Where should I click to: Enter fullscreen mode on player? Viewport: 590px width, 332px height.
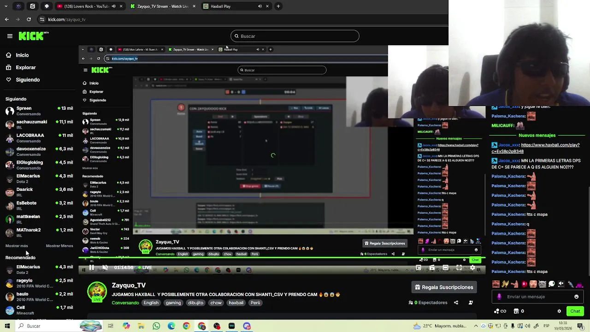459,267
